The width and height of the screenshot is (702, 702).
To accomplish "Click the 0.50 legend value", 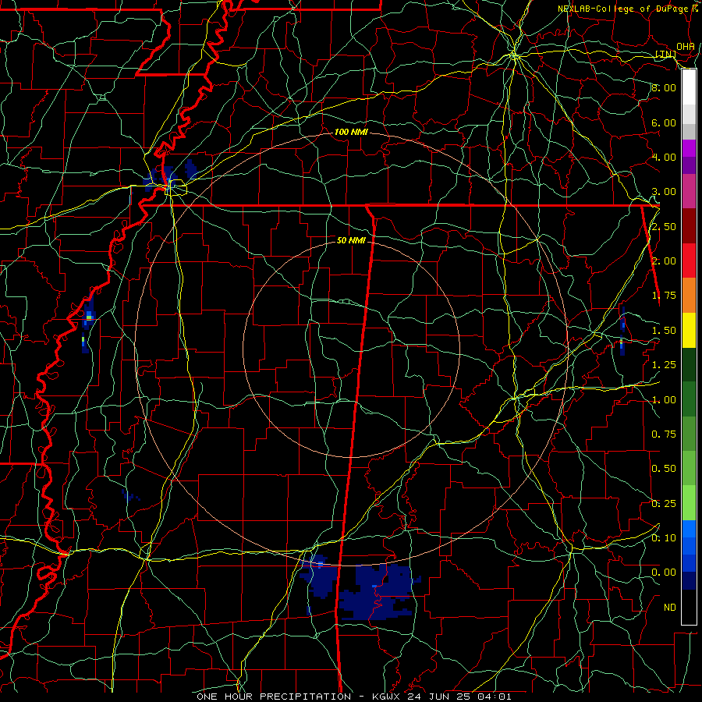I will (x=664, y=469).
